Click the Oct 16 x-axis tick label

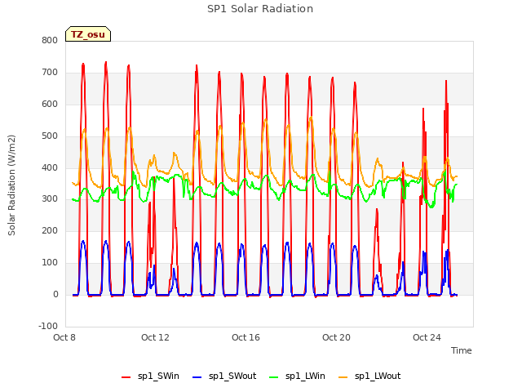(x=246, y=337)
